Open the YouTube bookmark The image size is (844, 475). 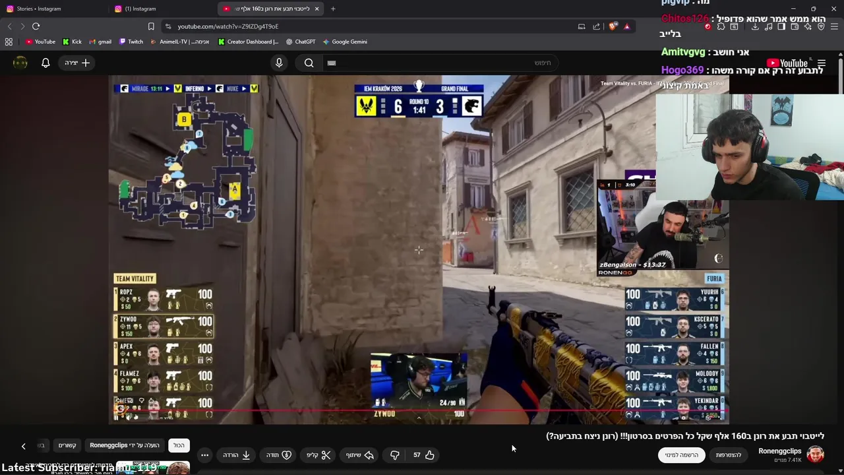coord(40,42)
